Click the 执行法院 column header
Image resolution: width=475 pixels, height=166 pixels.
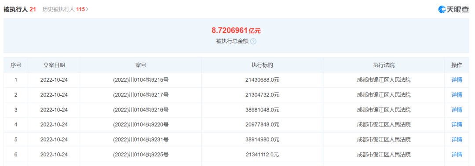tap(384, 65)
